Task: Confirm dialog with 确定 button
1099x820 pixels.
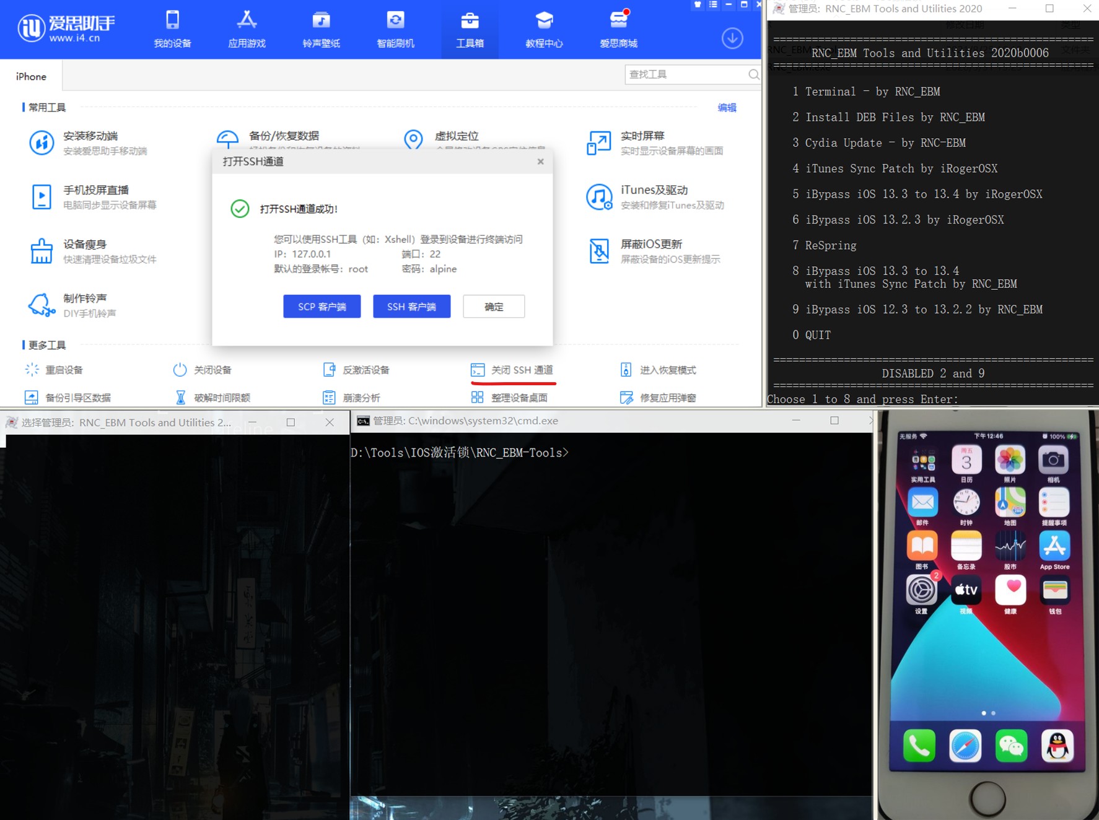Action: coord(493,307)
